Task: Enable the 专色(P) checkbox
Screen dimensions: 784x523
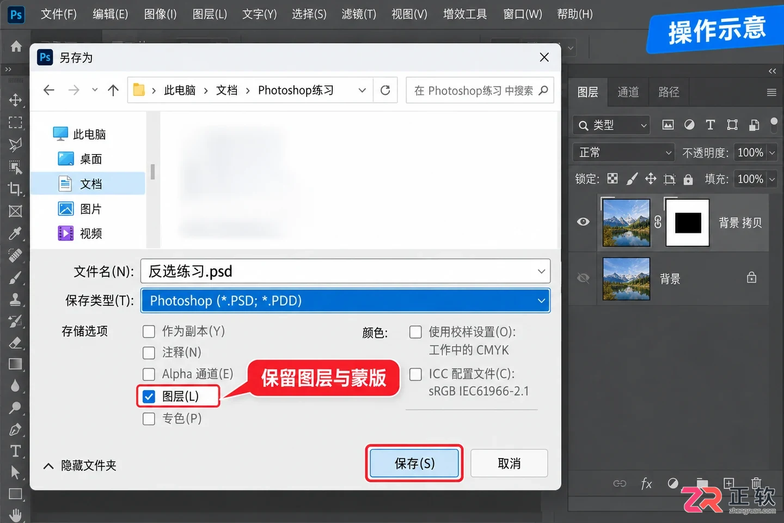Action: [149, 418]
